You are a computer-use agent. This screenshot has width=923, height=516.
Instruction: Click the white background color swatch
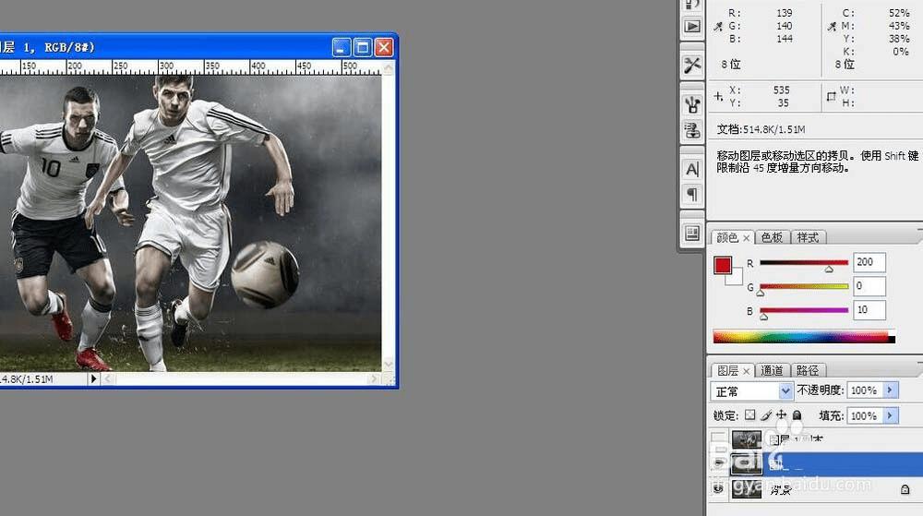pyautogui.click(x=736, y=279)
